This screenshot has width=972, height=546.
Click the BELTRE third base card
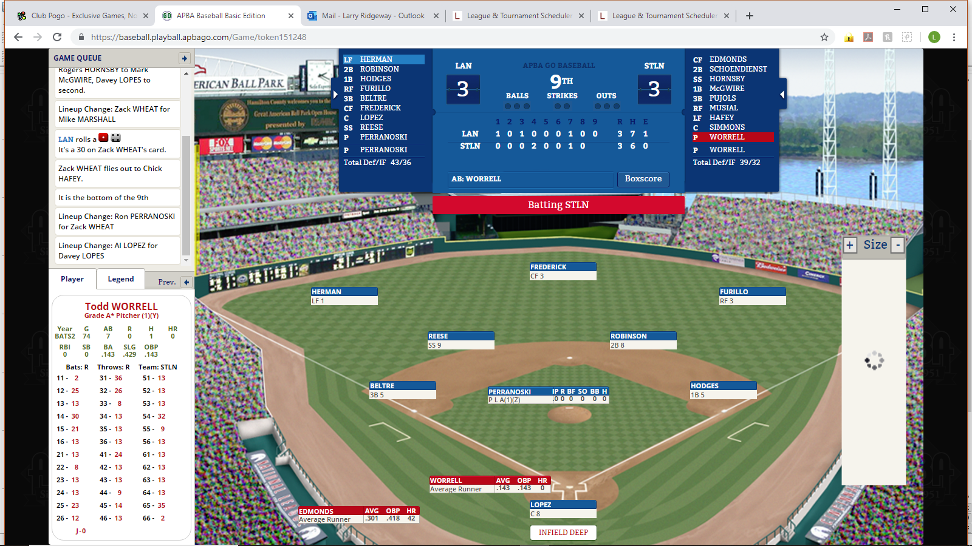click(x=402, y=390)
